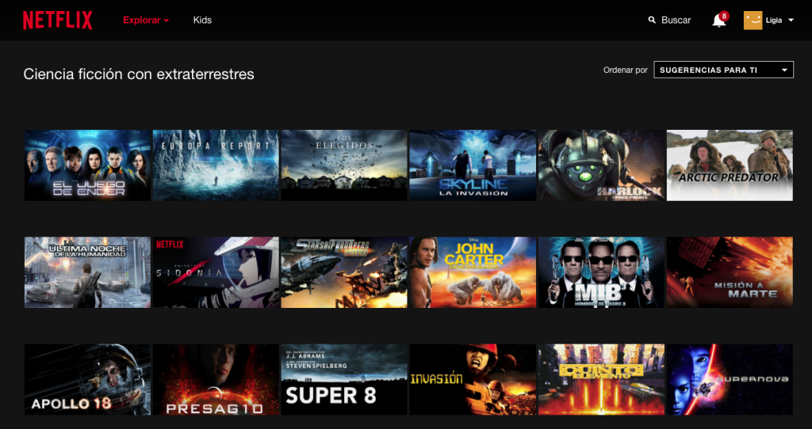Open MIB Hombres de Negro 3 thumbnail
The width and height of the screenshot is (812, 429).
(601, 272)
